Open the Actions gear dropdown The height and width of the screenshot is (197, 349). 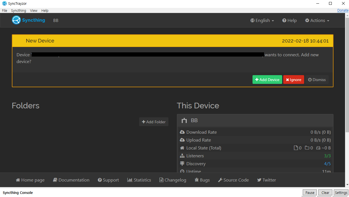coord(317,20)
